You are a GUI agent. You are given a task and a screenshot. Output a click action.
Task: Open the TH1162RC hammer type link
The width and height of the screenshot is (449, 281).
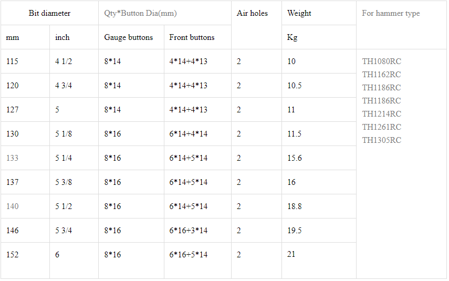pos(381,75)
